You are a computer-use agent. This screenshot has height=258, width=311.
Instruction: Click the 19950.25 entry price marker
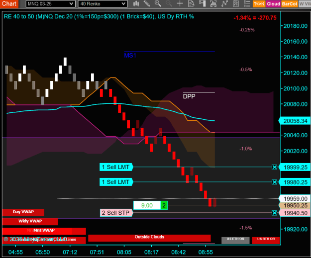point(295,205)
